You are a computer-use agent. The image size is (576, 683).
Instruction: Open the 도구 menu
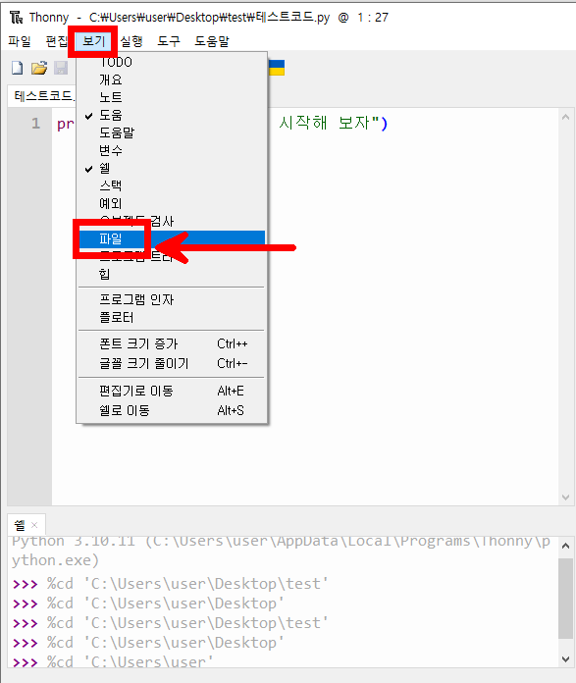pyautogui.click(x=169, y=41)
